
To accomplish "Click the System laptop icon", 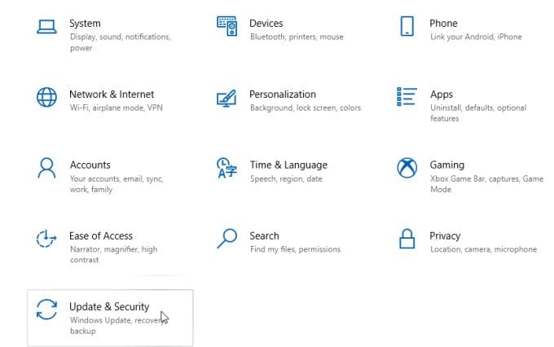I will 47,27.
